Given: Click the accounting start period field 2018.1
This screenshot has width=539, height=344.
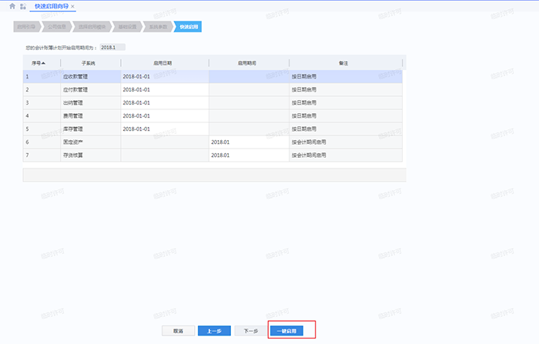Looking at the screenshot, I should click(x=112, y=47).
